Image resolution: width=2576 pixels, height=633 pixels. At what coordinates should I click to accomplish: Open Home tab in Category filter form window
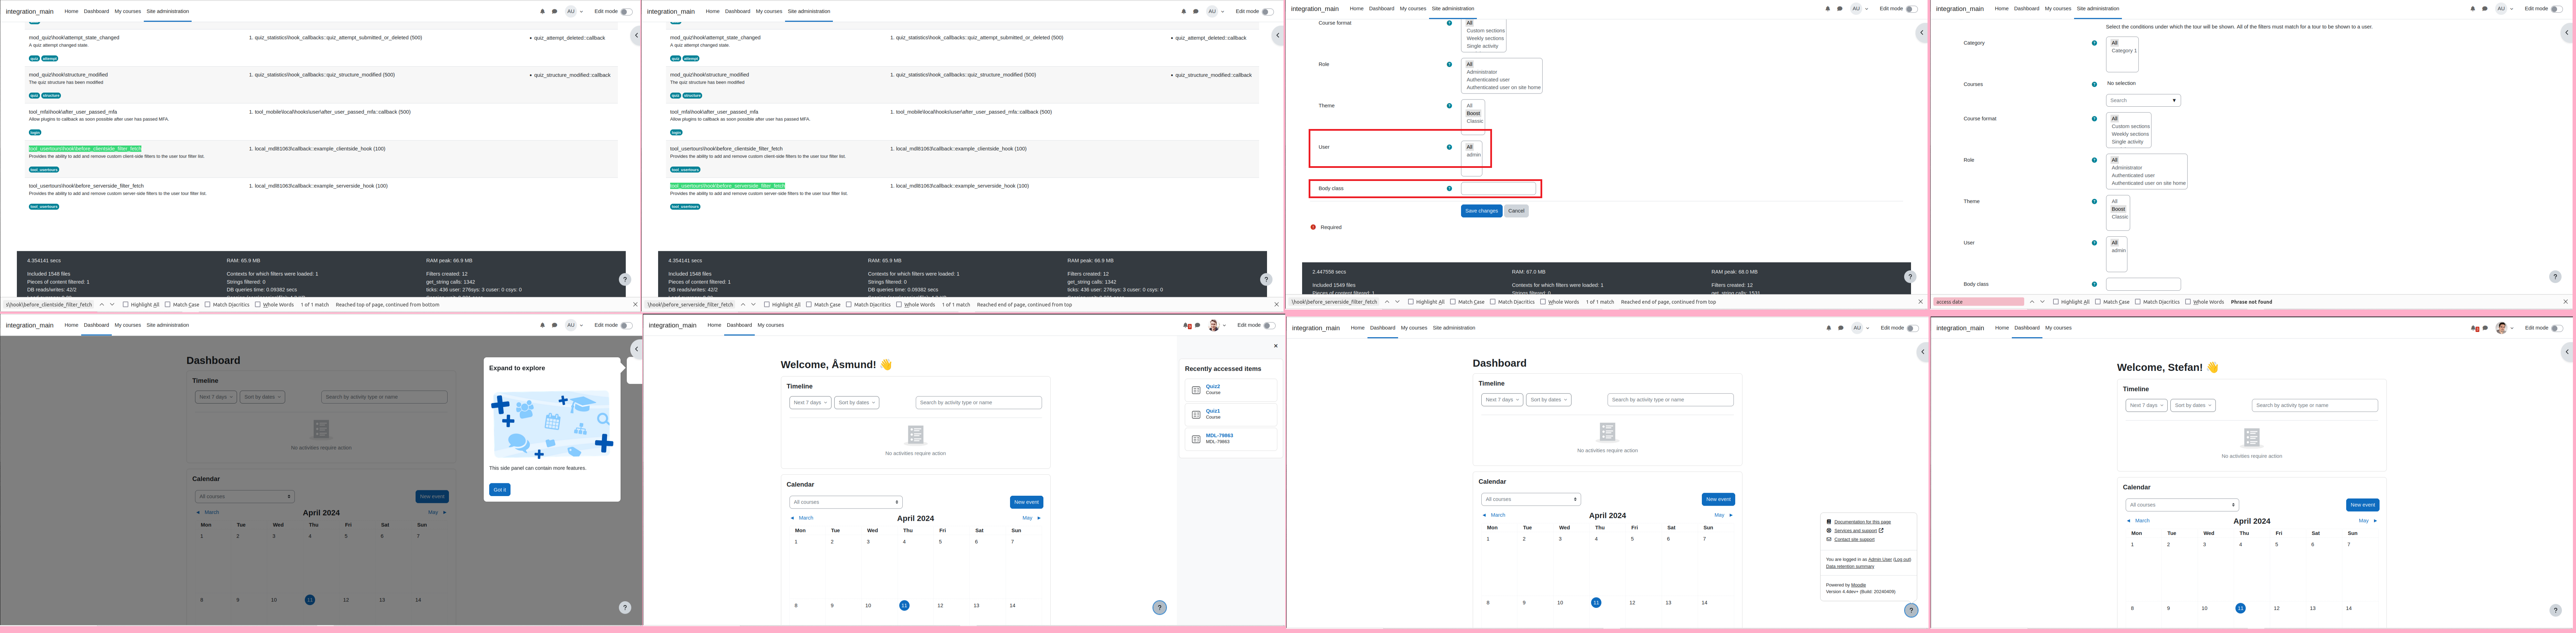click(x=2001, y=9)
